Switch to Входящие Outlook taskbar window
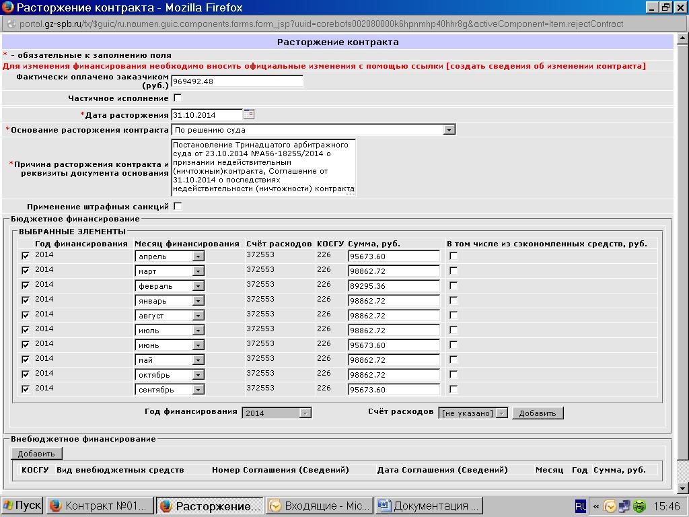Screen dimensions: 689x517 point(320,506)
